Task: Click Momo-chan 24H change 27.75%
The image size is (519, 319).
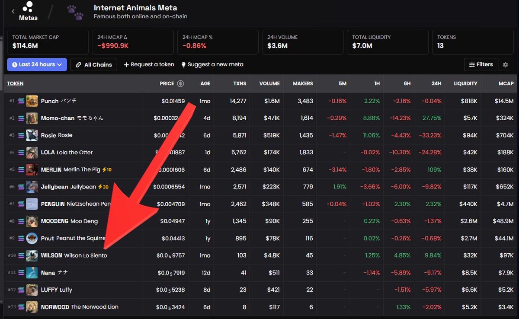Action: click(432, 118)
